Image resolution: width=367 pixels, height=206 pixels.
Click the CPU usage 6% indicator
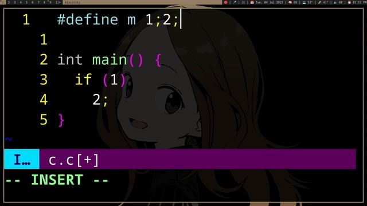pos(293,2)
